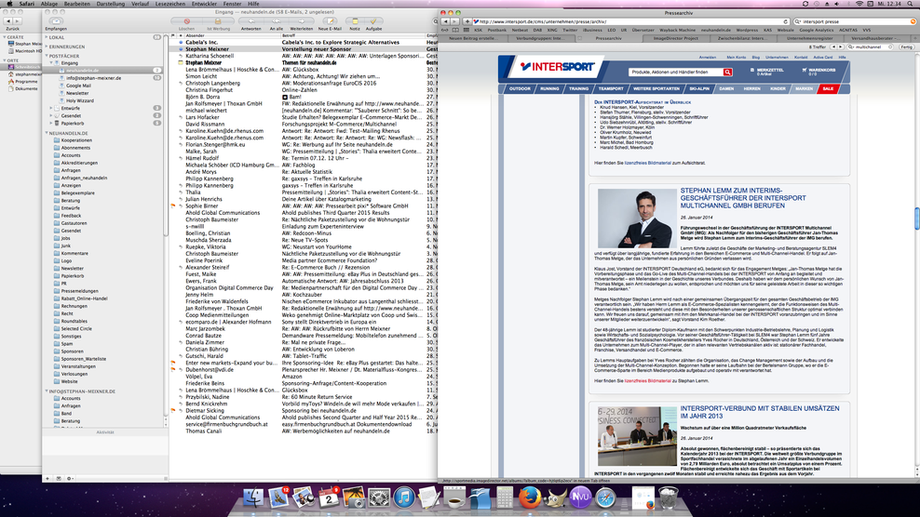Expand the Entwürfe mailbox

(51, 108)
